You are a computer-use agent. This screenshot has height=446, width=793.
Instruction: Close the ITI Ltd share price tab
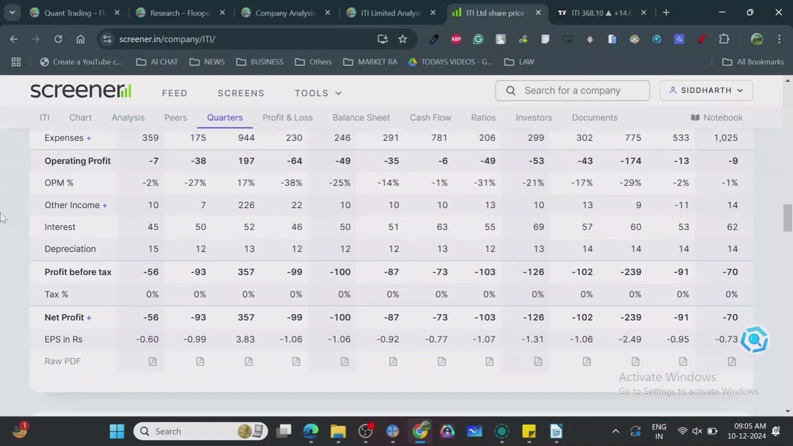(x=538, y=12)
